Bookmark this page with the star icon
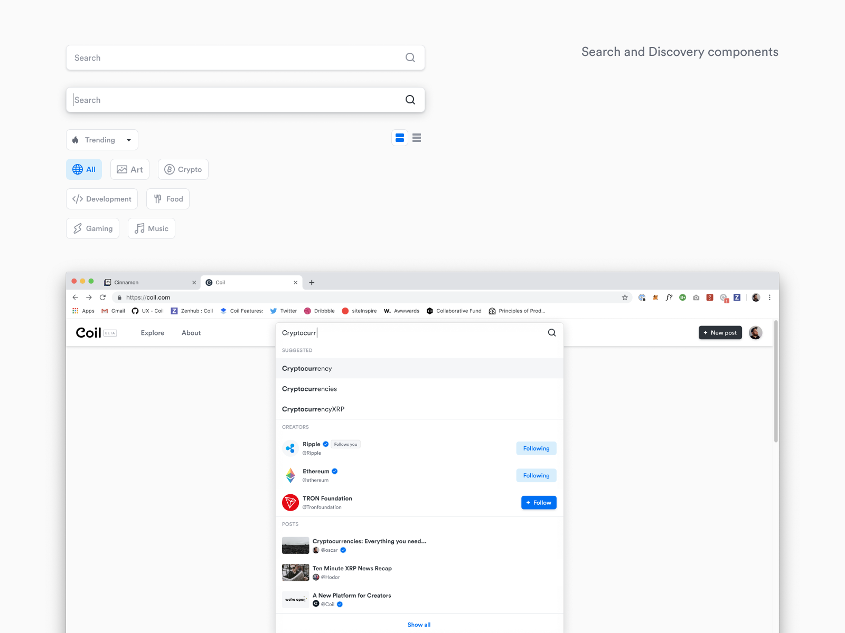The image size is (845, 633). [x=625, y=297]
